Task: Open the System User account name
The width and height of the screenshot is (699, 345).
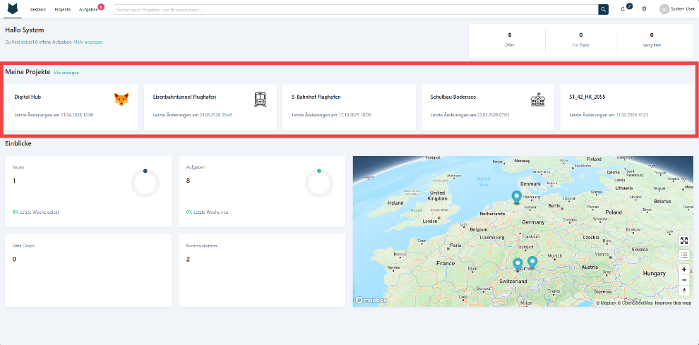Action: click(683, 9)
